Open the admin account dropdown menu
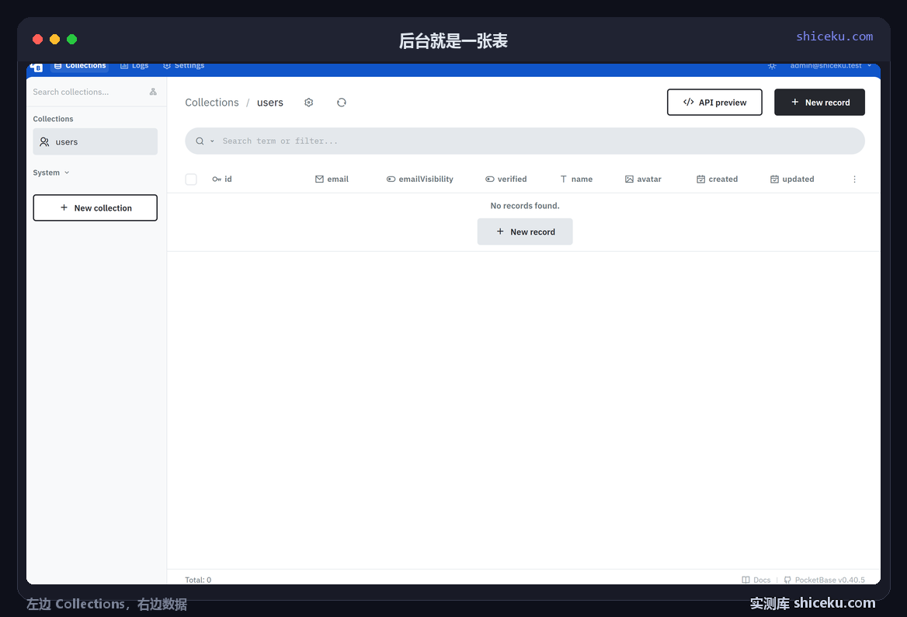907x617 pixels. pos(831,65)
